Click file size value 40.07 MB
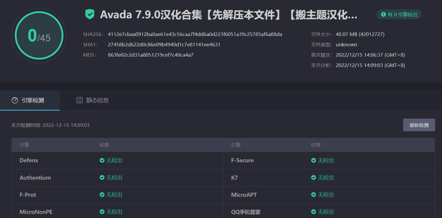The image size is (442, 218). click(x=360, y=34)
